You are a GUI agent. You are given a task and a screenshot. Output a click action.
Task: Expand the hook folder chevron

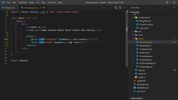[133, 35]
